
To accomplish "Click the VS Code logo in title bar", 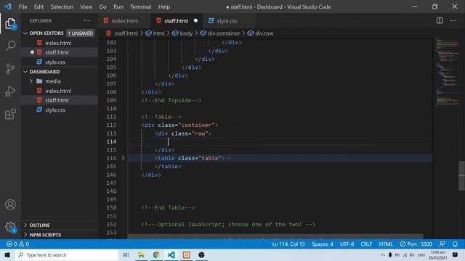I will 8,7.
